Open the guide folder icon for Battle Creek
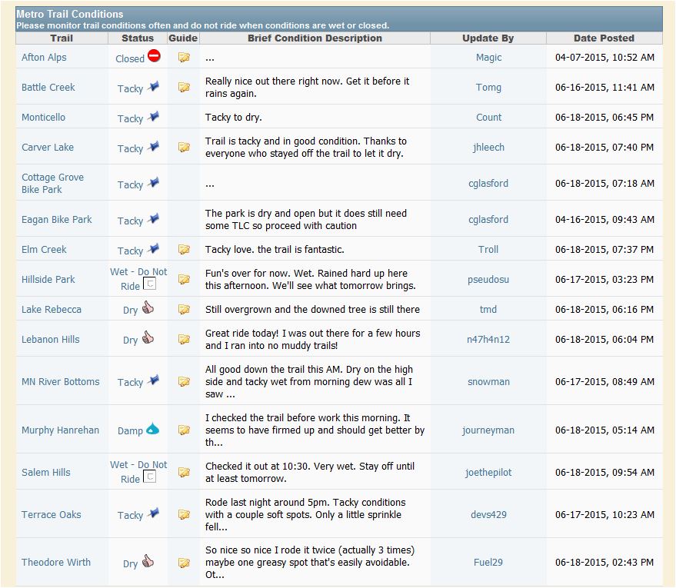 coord(184,88)
